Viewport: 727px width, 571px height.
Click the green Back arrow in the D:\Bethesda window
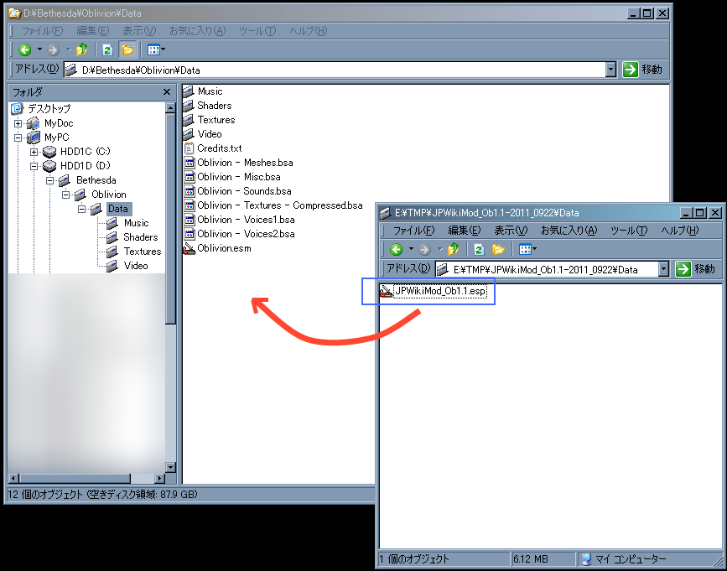(24, 50)
